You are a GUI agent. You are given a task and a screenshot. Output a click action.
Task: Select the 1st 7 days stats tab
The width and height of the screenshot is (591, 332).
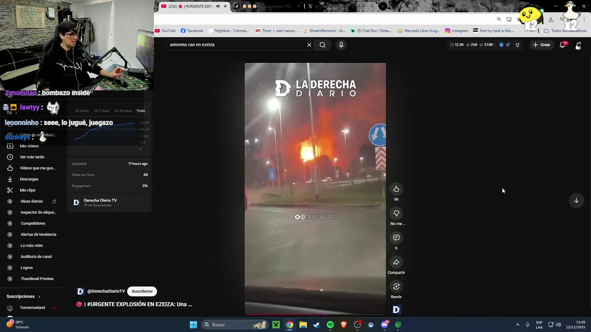click(x=101, y=111)
